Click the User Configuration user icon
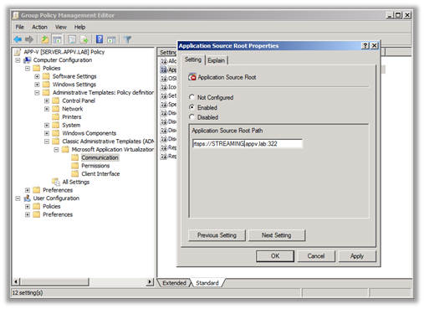 tap(27, 198)
